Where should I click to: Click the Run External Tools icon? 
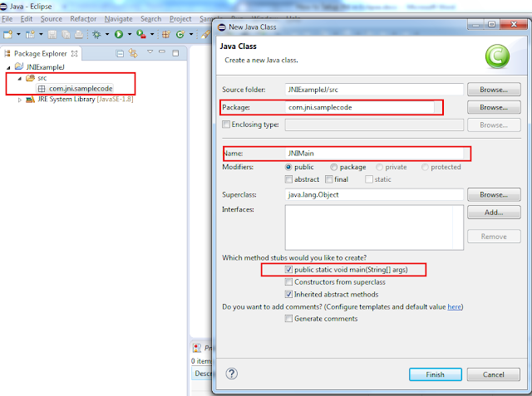[141, 34]
